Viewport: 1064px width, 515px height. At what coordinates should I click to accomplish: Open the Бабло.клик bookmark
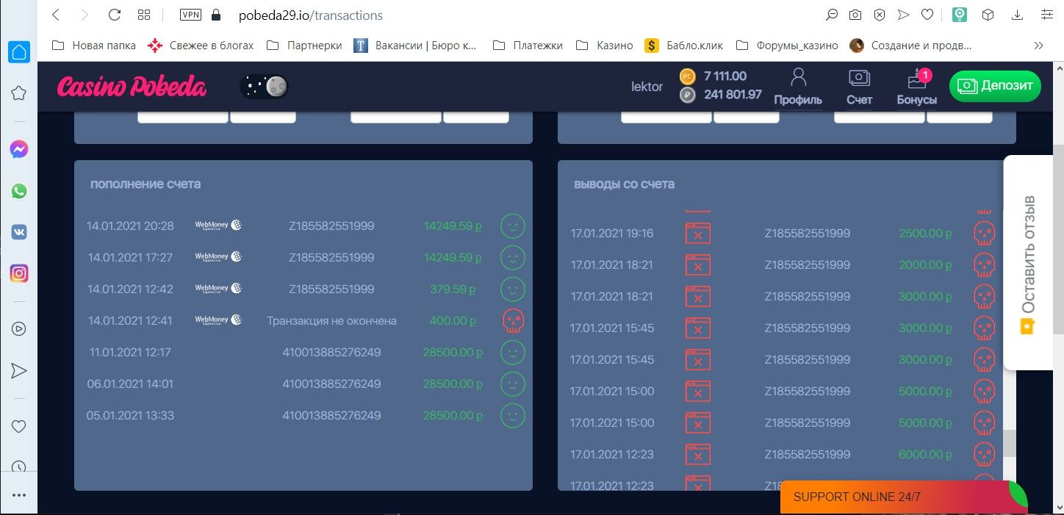pyautogui.click(x=684, y=46)
